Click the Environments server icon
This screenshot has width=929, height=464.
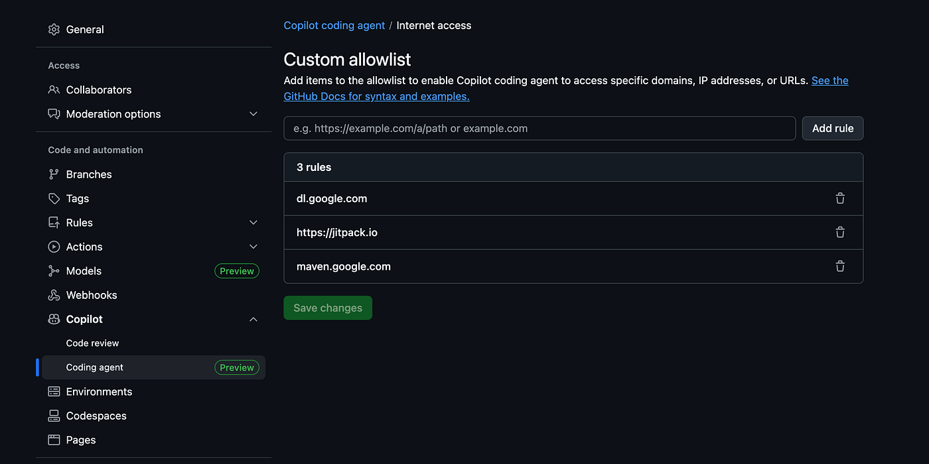click(x=54, y=392)
